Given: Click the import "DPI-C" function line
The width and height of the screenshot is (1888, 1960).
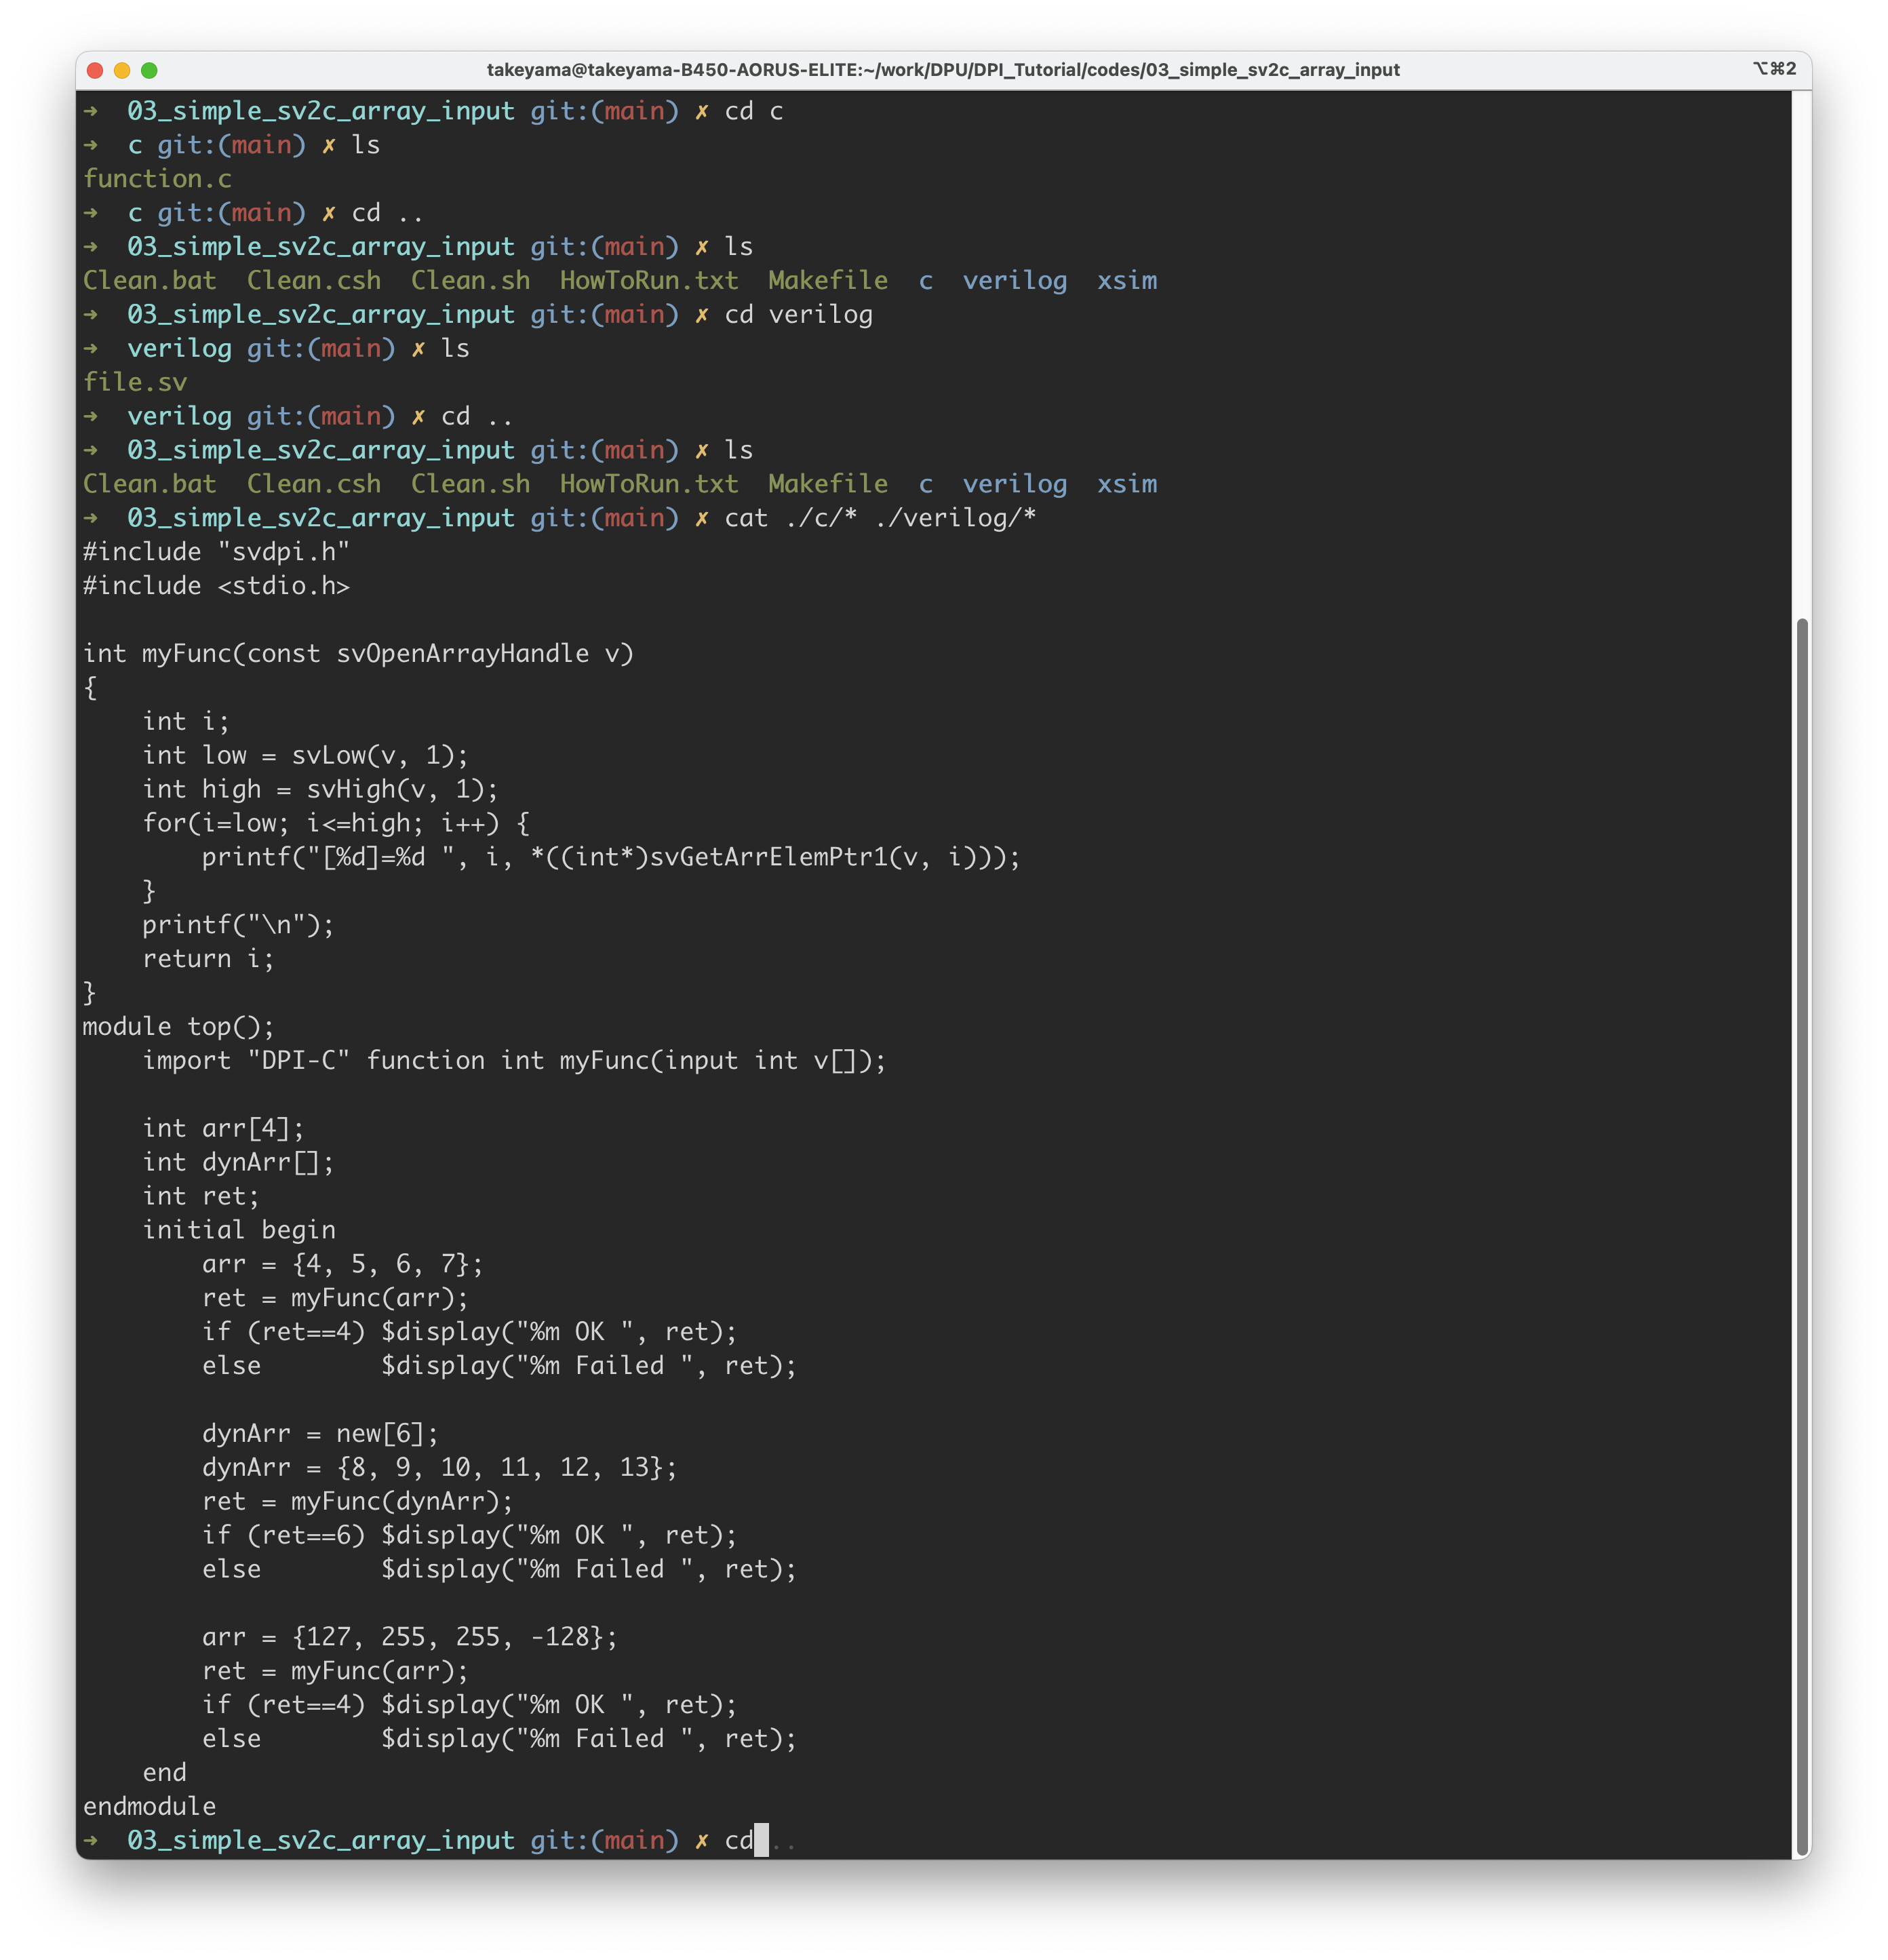Looking at the screenshot, I should coord(514,1061).
